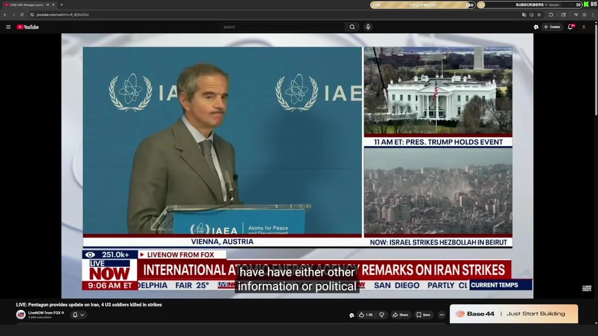
Task: Click the green Kick logo overlay
Action: click(586, 4)
